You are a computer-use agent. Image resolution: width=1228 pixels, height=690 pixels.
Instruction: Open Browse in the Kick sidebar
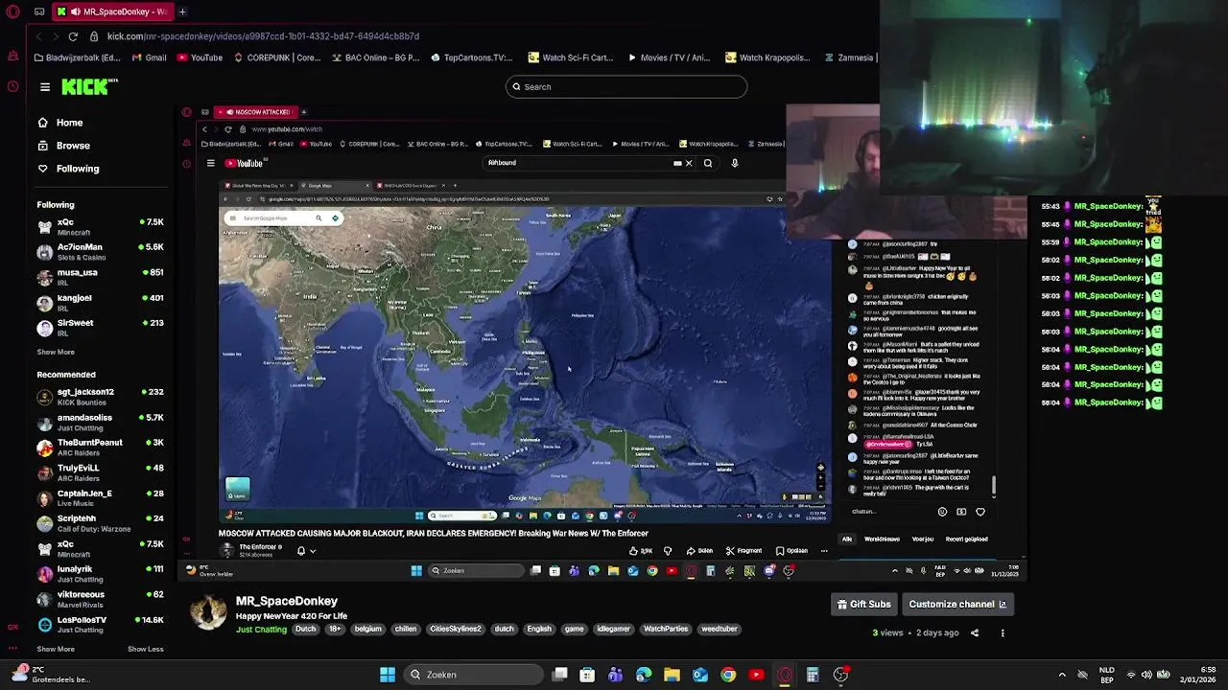click(x=63, y=146)
